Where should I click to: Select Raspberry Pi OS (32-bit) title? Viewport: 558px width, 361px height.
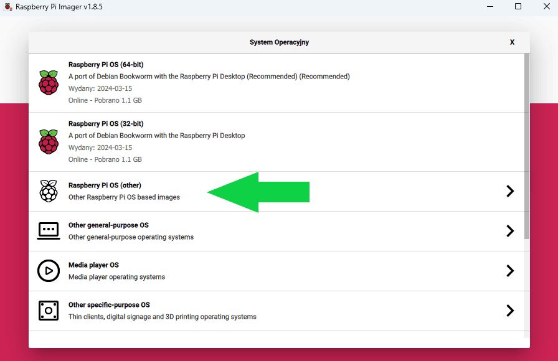(x=106, y=123)
